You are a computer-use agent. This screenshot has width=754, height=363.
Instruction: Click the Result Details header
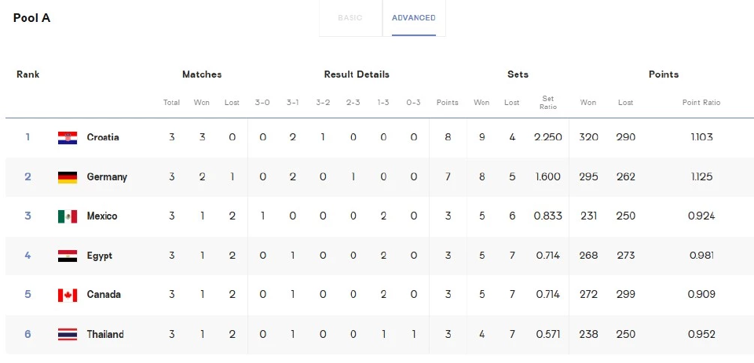357,74
